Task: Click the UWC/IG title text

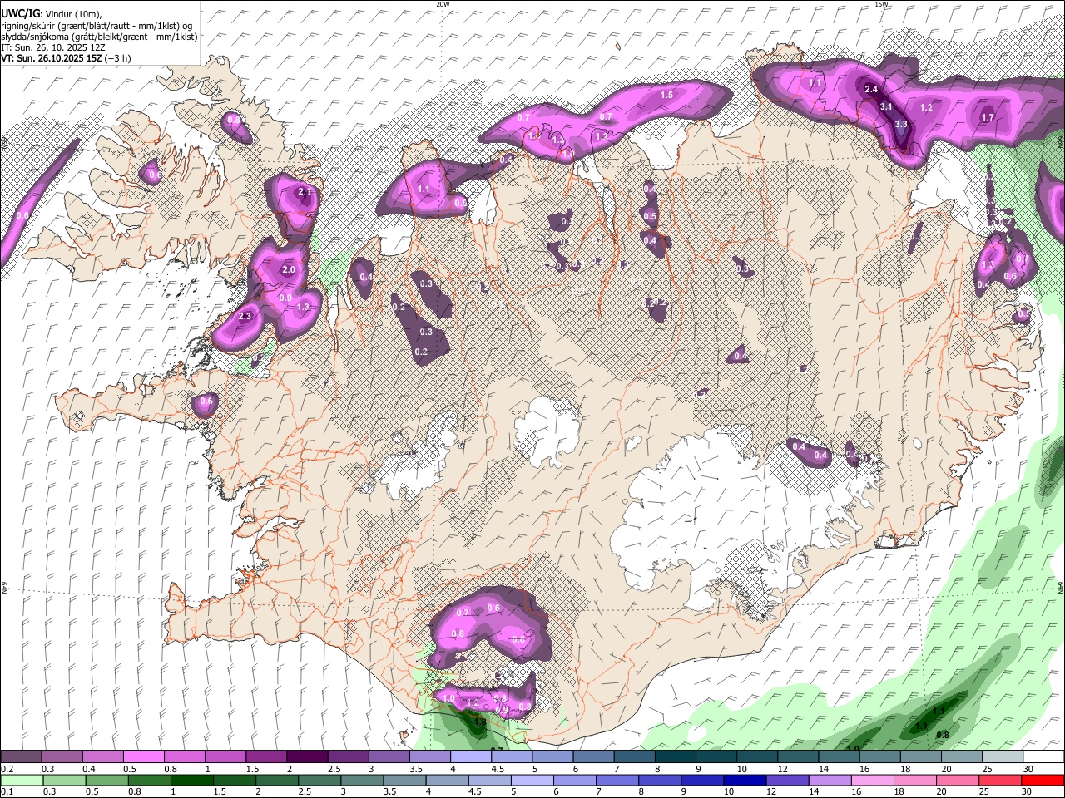Action: 20,12
